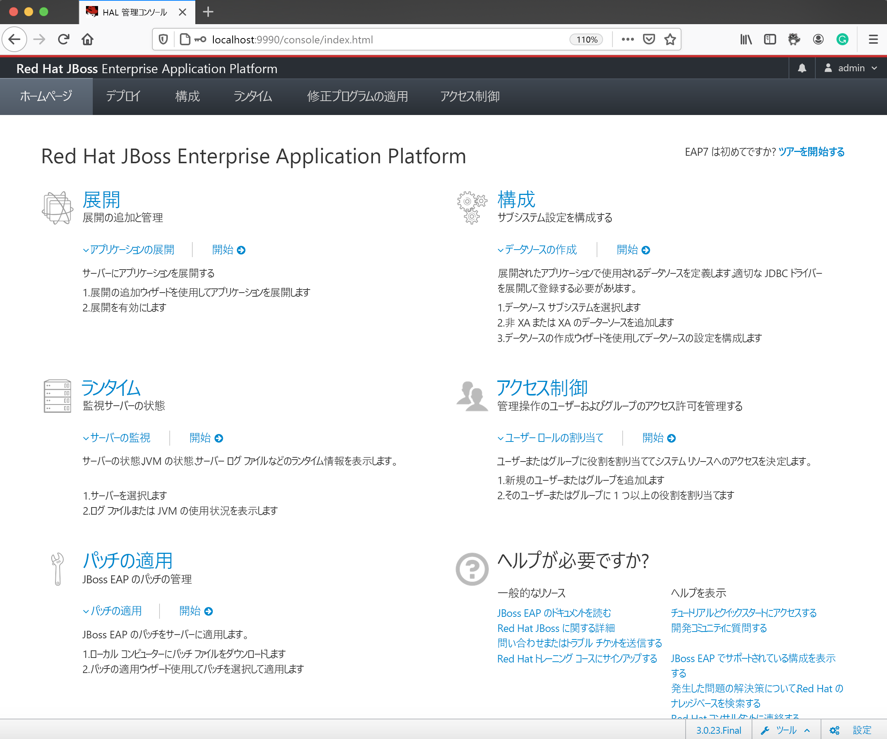The width and height of the screenshot is (887, 739).
Task: Switch to the デプロイ tab
Action: point(123,96)
